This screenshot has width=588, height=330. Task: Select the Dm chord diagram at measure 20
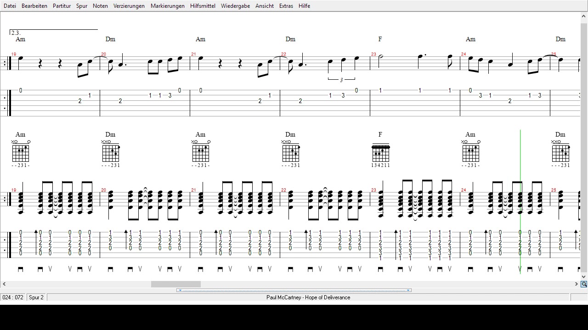pos(111,153)
